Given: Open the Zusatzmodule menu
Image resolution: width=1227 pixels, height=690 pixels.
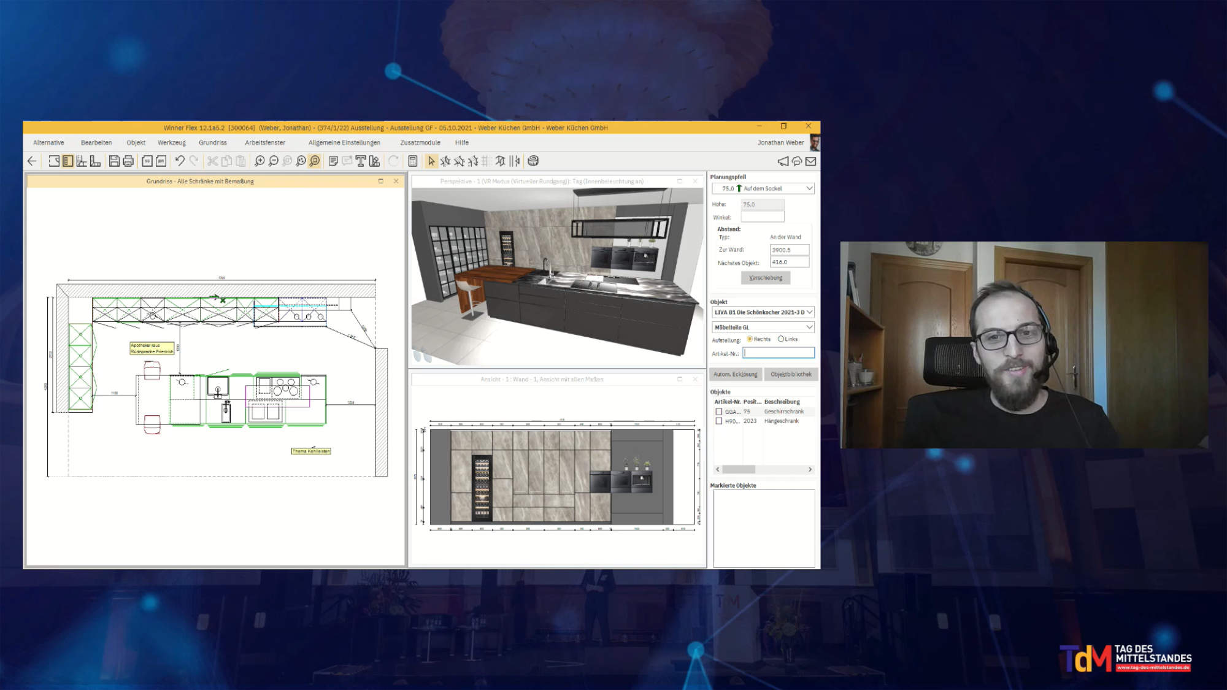Looking at the screenshot, I should pos(420,143).
